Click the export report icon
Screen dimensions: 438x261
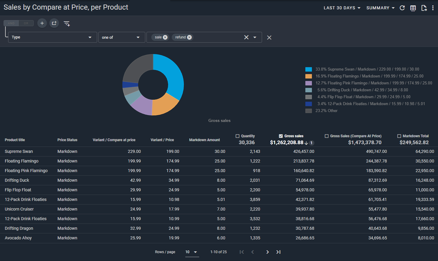click(x=424, y=8)
